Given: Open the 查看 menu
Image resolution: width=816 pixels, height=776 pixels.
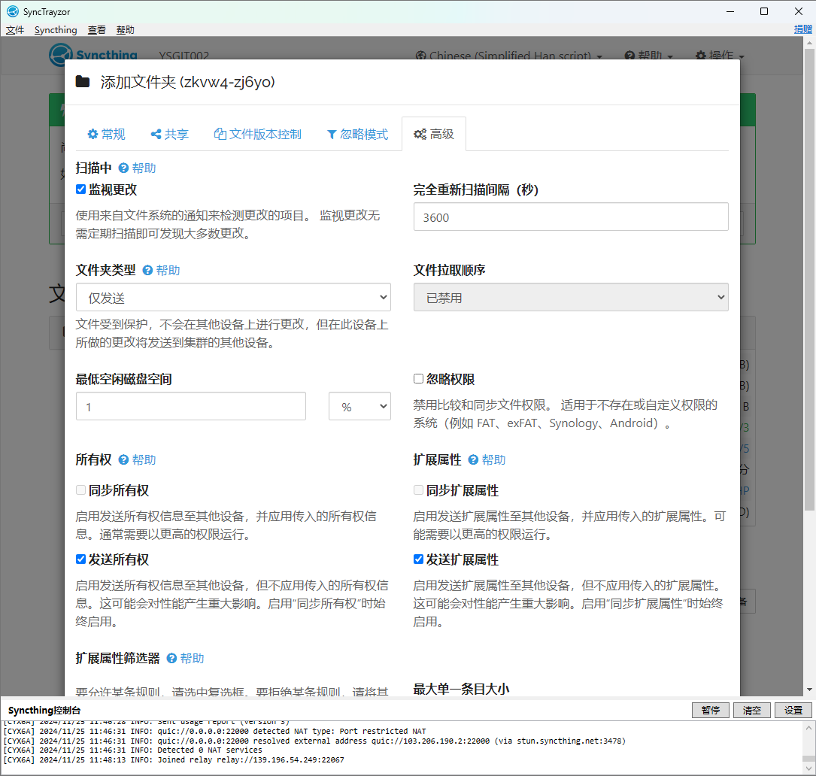Looking at the screenshot, I should click(96, 30).
